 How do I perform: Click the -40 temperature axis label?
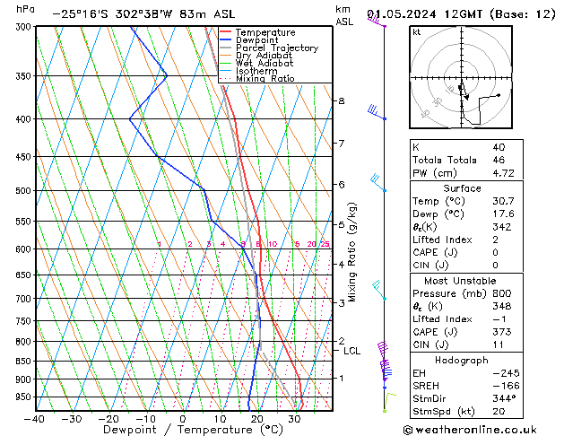click(35, 419)
